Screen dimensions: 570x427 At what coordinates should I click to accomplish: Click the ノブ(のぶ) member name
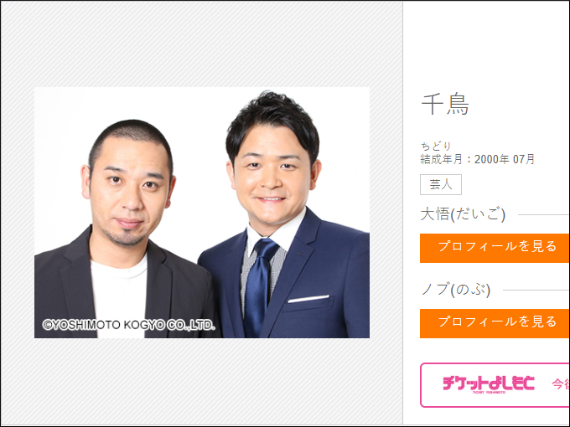coord(456,290)
